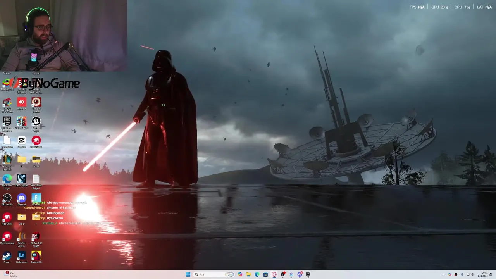Click the microphone icon in system tray
This screenshot has width=496, height=279.
(462, 274)
